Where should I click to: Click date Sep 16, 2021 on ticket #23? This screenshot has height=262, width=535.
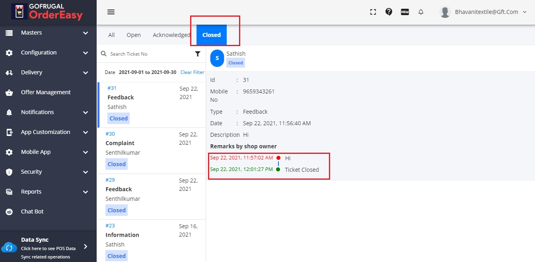[188, 230]
